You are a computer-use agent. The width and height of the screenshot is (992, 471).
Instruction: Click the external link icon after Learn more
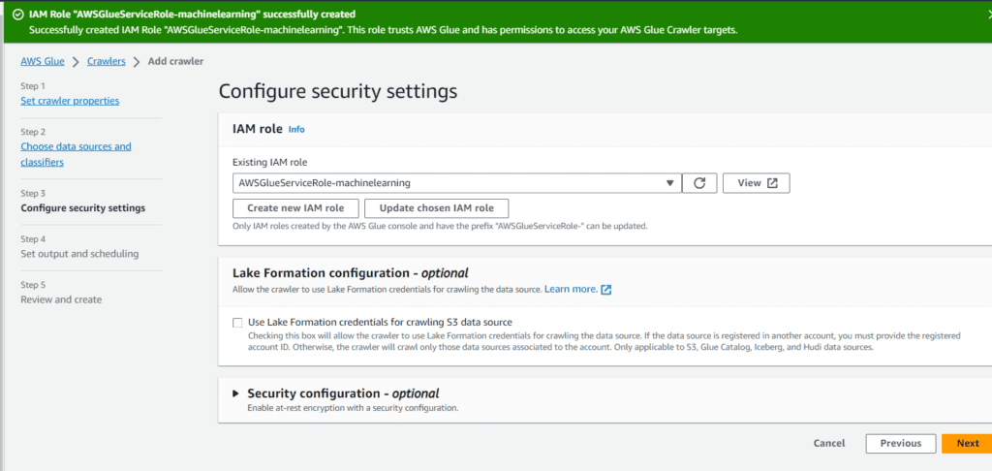(606, 289)
